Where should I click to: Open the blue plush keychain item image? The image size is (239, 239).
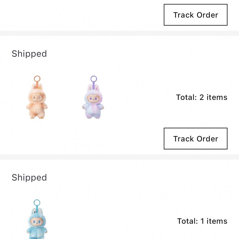(37, 219)
